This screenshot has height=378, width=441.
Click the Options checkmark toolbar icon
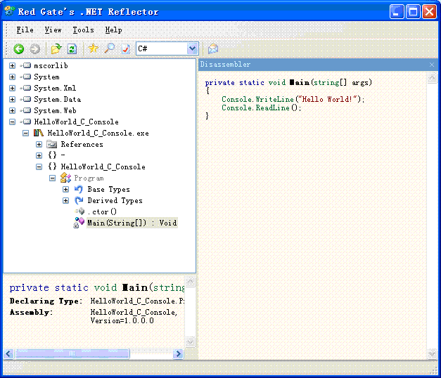tap(125, 49)
